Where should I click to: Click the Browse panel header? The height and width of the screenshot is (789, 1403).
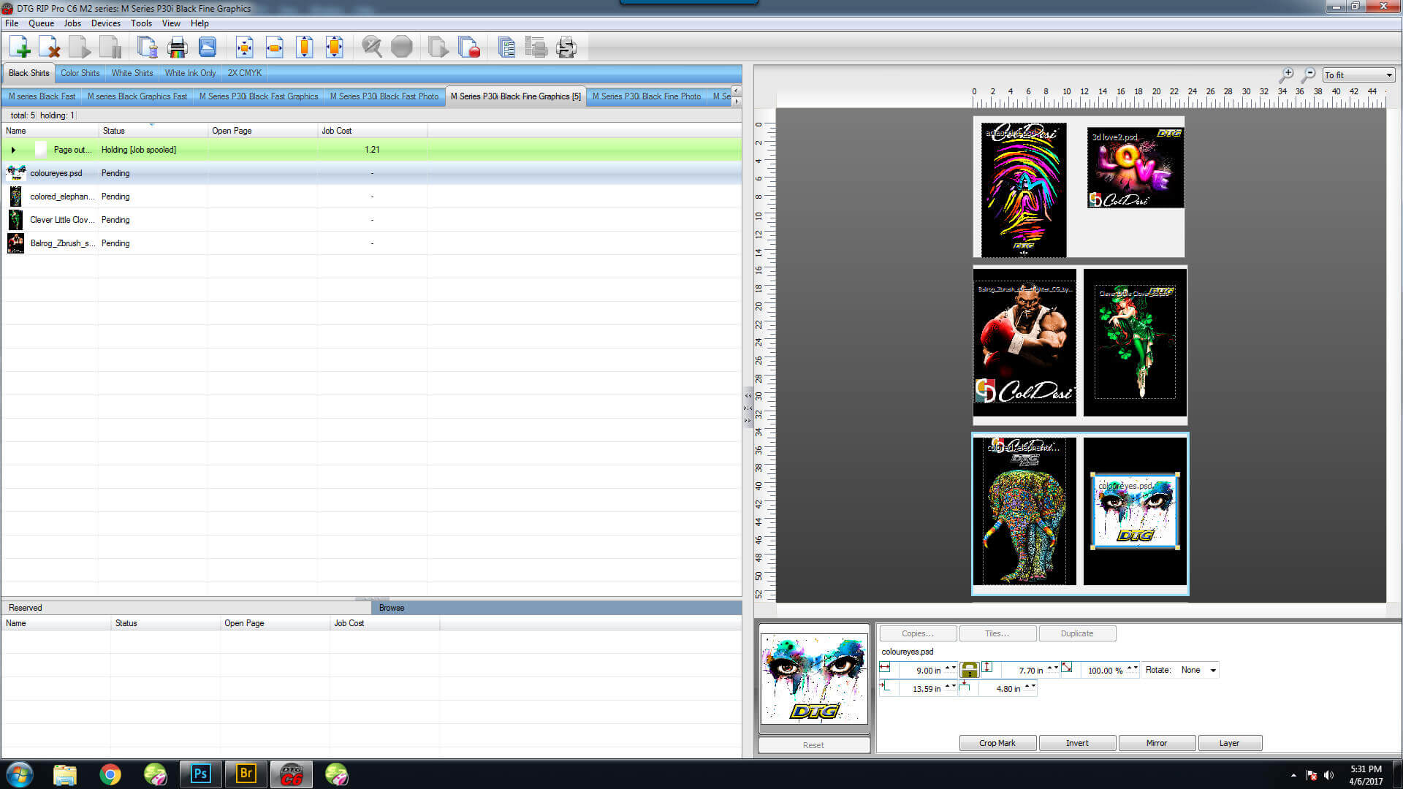point(556,608)
